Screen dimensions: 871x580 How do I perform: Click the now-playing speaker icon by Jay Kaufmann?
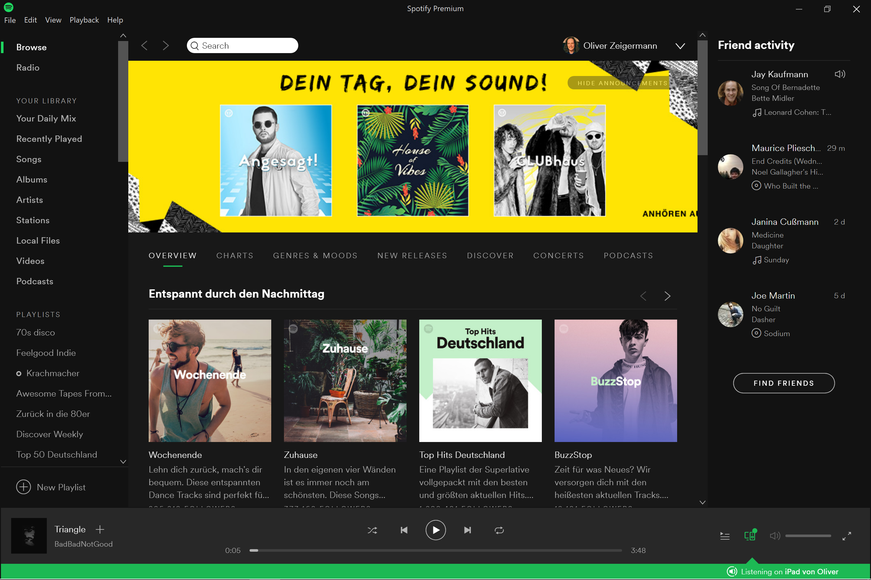tap(839, 74)
